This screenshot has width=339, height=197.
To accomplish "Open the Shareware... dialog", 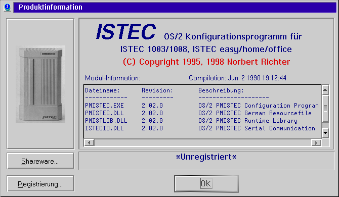I will (x=40, y=161).
